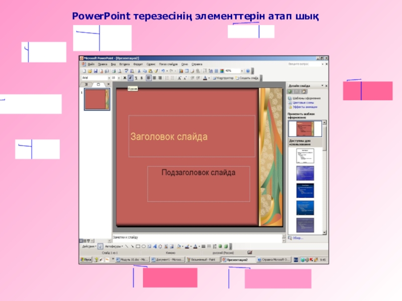Viewport: 402px width, 301px height.
Task: Click the Show Grid icon
Action: click(216, 71)
